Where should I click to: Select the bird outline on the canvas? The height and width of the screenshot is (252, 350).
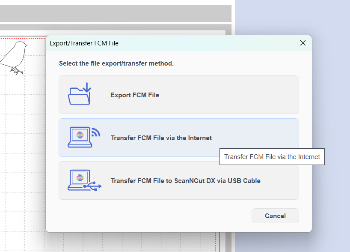tap(14, 57)
